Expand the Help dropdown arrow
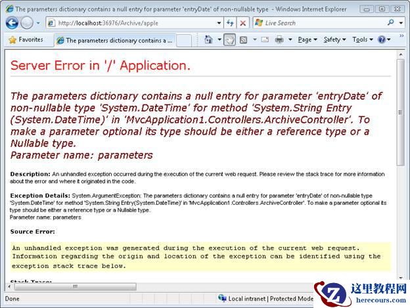Screen dimensions: 410x308 point(389,39)
